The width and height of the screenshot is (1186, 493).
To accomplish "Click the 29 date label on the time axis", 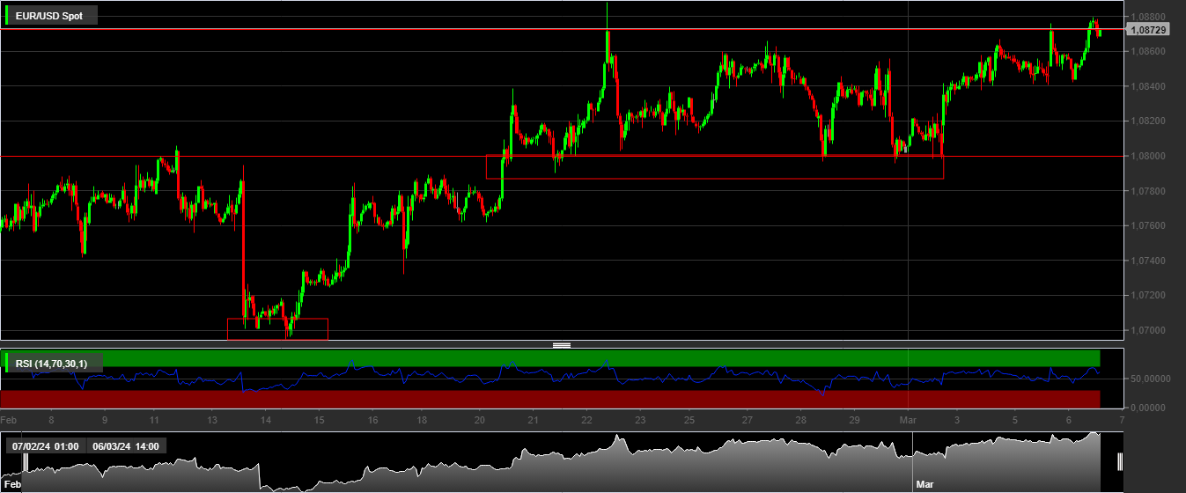I will coord(854,420).
